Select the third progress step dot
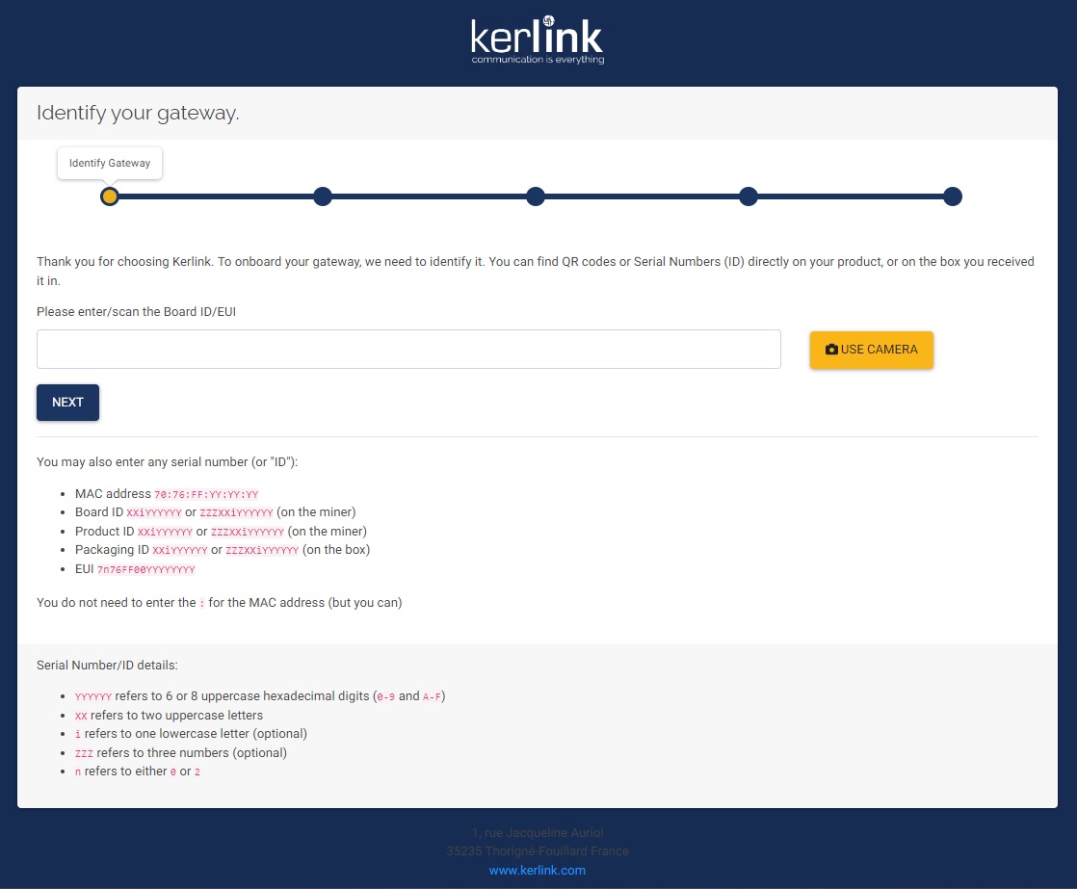The height and width of the screenshot is (889, 1077). point(536,196)
